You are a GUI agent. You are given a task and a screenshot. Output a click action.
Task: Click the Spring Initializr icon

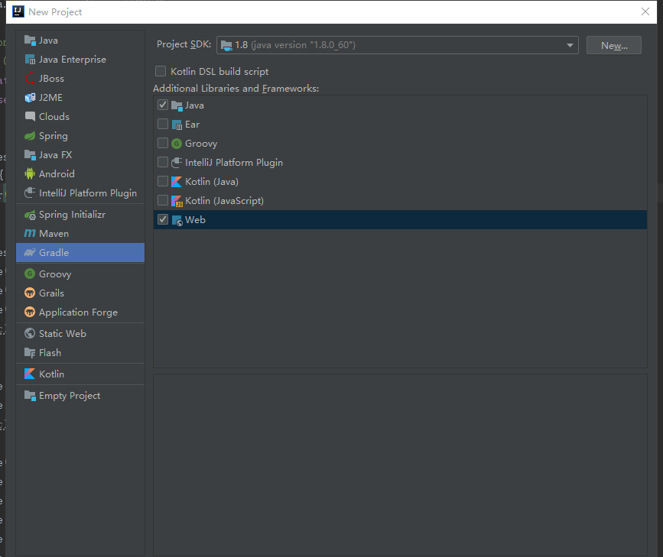click(30, 215)
